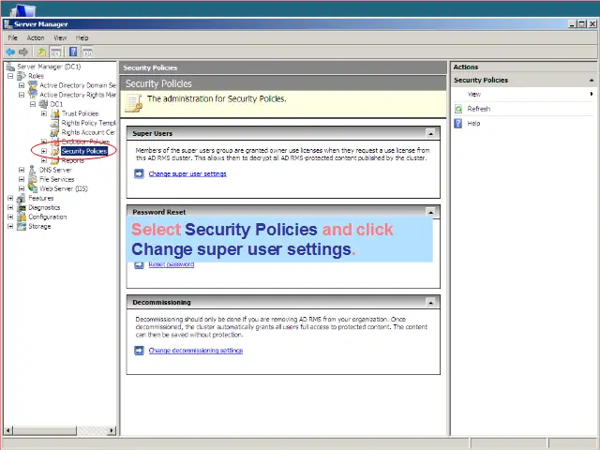This screenshot has height=450, width=600.
Task: Click the tree pane horizontal scrollbar thumb
Action: tap(44, 430)
